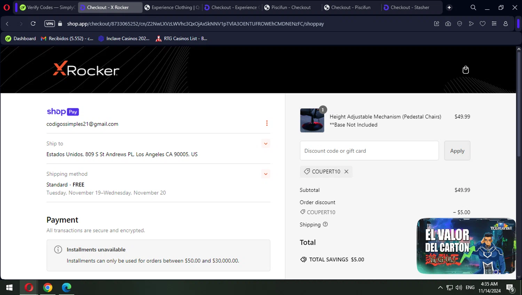
Task: Open the send/flow arrow icon
Action: (471, 24)
